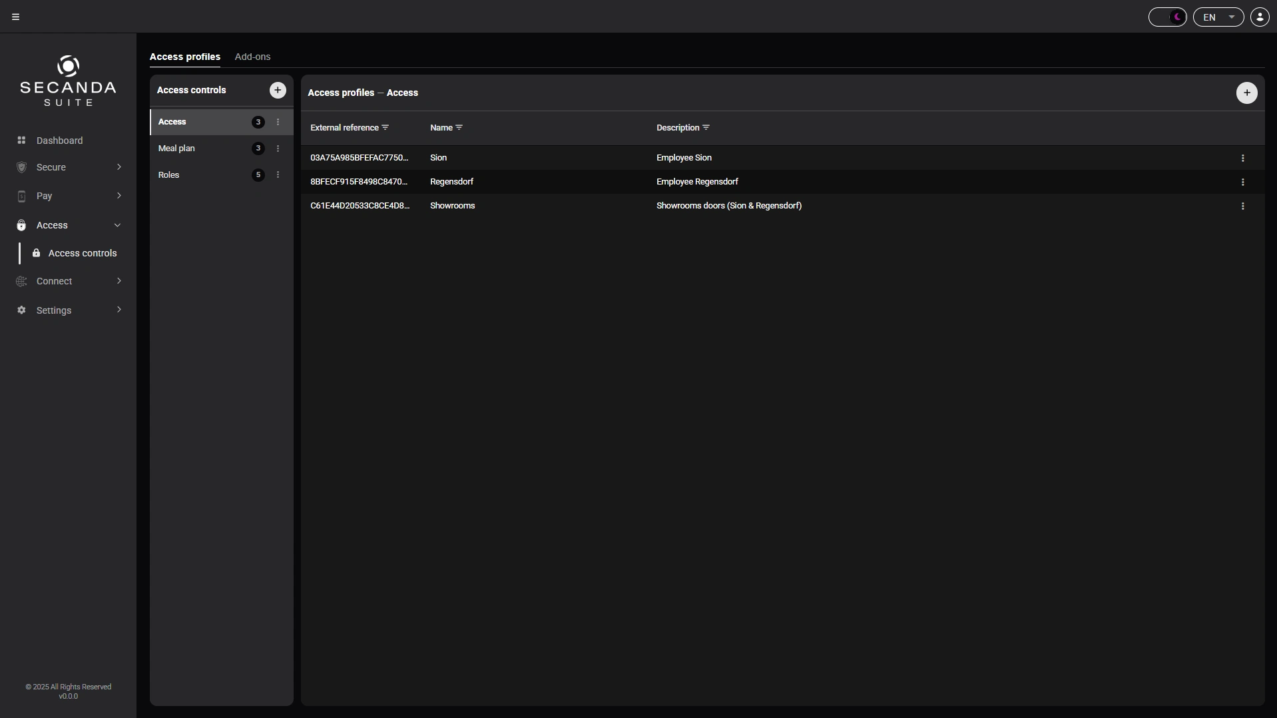Open the three-dot menu for Sion row

click(x=1242, y=158)
